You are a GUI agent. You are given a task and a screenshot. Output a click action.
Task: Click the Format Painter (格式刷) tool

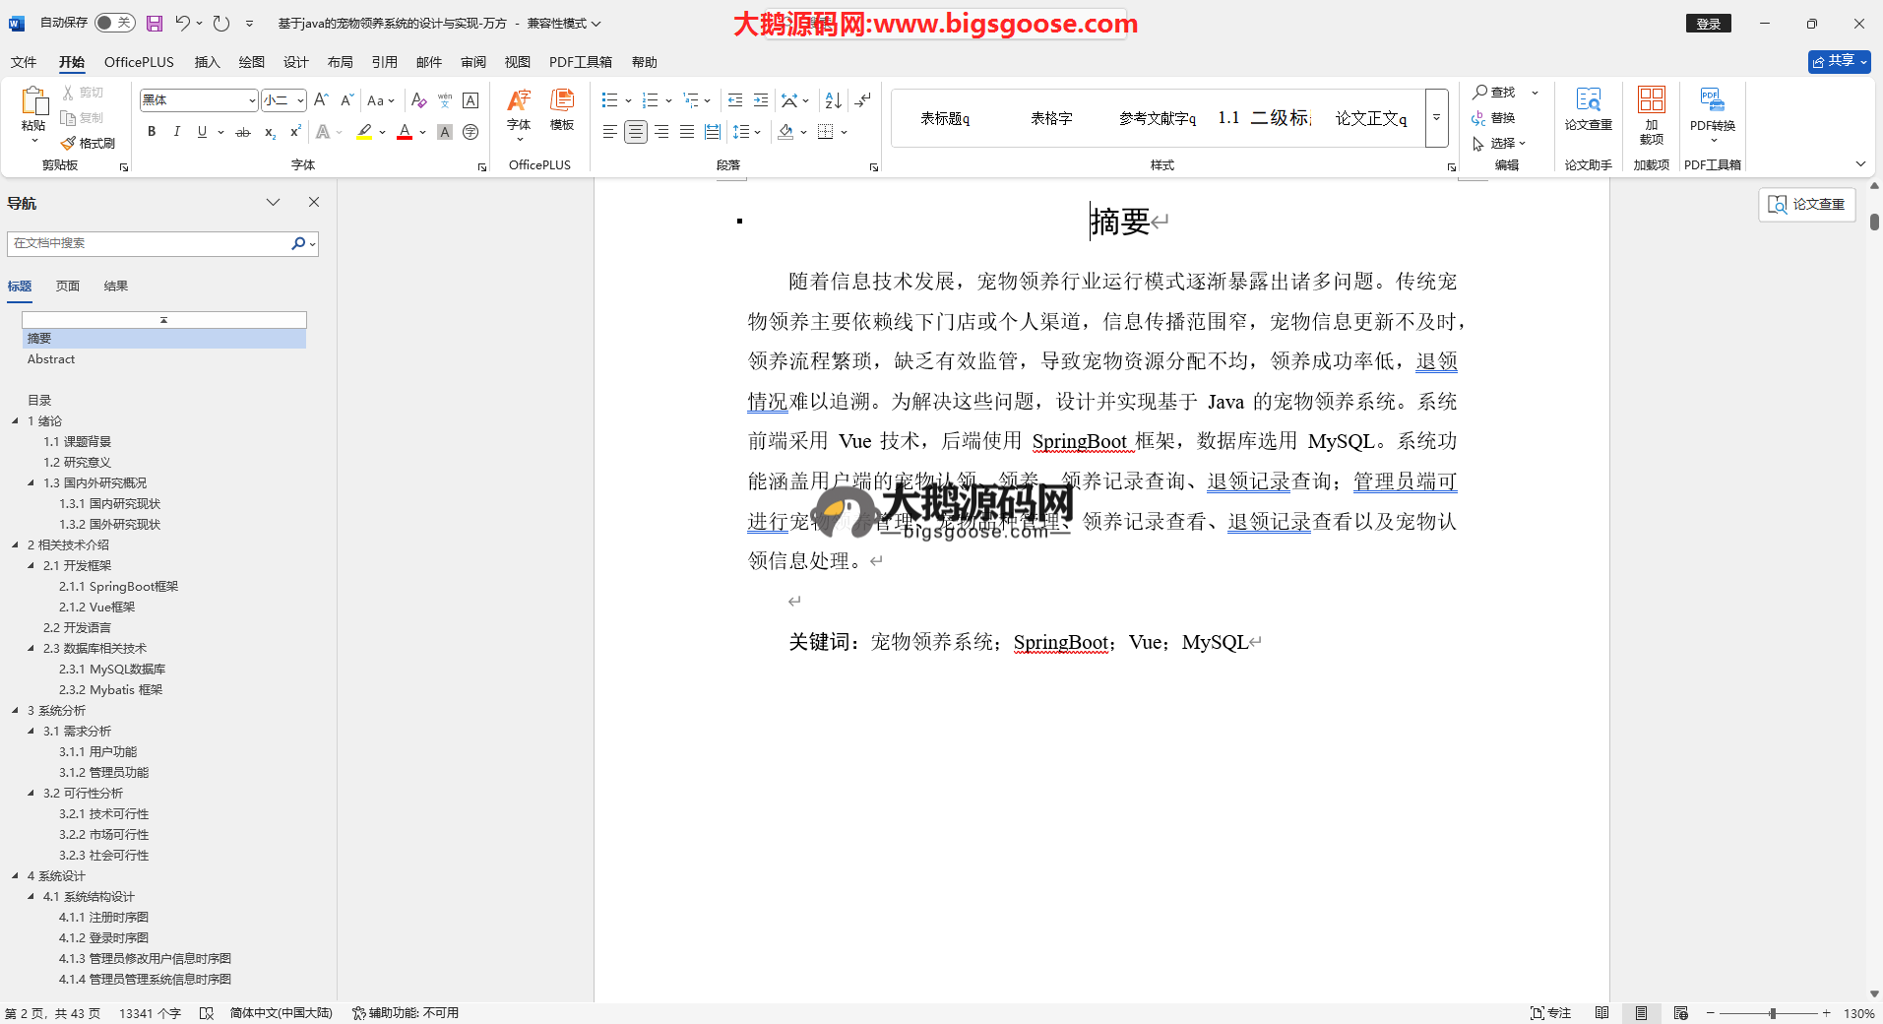[x=89, y=143]
